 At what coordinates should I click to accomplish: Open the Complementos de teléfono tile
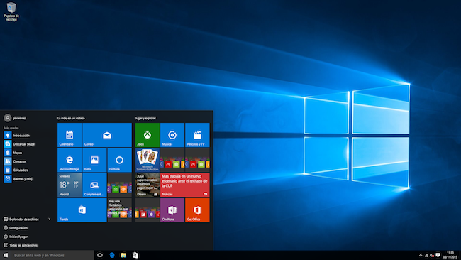(x=94, y=185)
